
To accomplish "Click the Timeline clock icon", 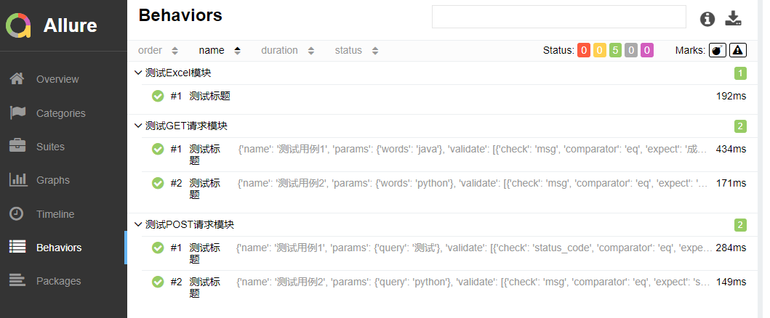I will tap(17, 213).
